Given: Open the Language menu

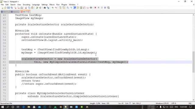Looking at the screenshot, I should click(36, 5).
